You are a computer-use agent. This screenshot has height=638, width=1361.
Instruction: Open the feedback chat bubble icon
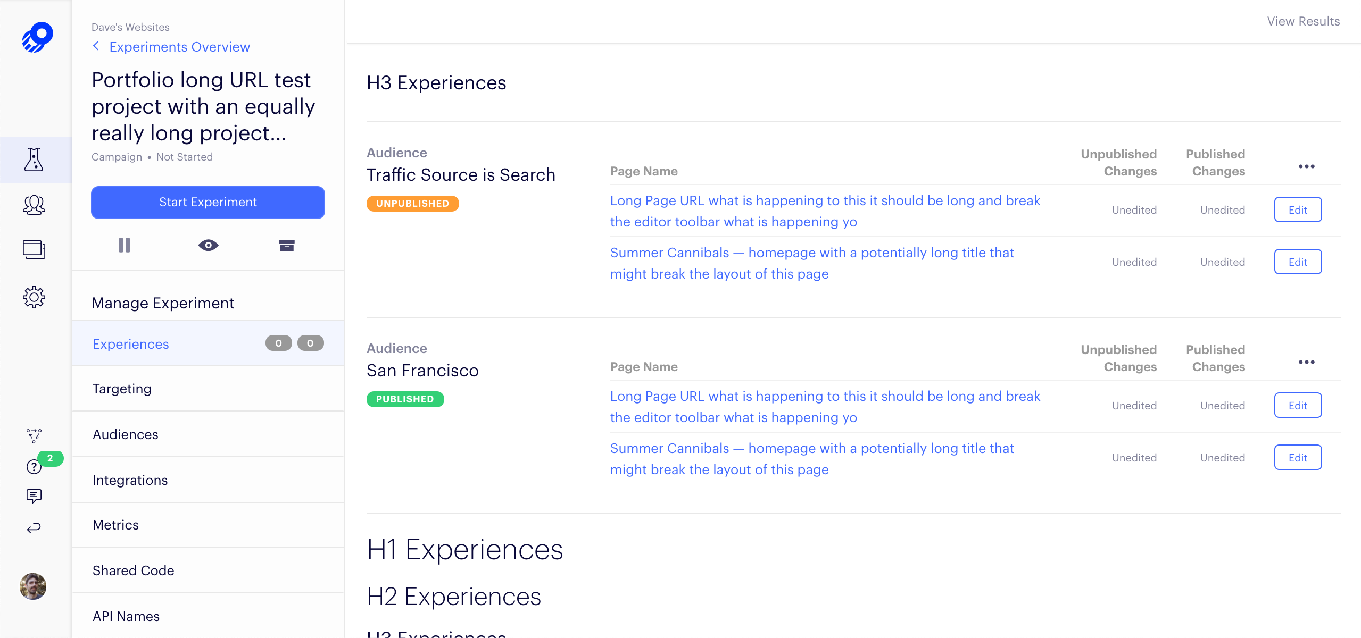pos(34,496)
